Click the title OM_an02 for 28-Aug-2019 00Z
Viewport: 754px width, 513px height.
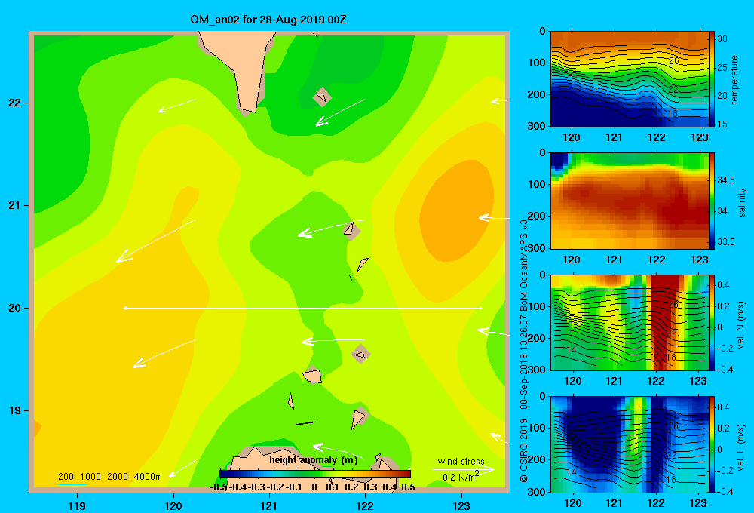pyautogui.click(x=268, y=20)
